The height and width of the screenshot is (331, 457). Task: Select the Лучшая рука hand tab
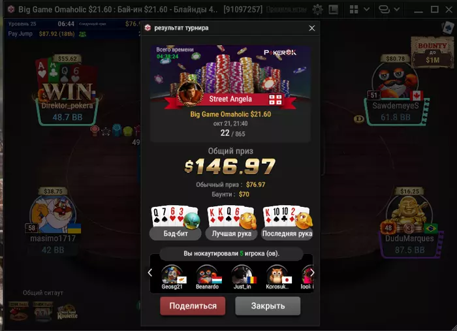231,234
